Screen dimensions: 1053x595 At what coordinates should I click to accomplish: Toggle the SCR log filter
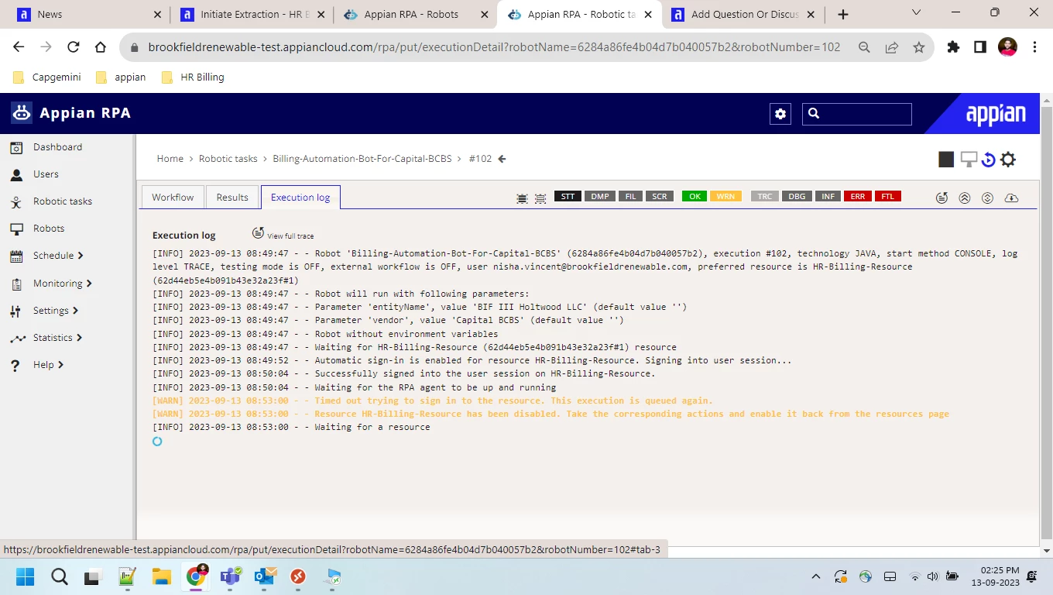660,197
